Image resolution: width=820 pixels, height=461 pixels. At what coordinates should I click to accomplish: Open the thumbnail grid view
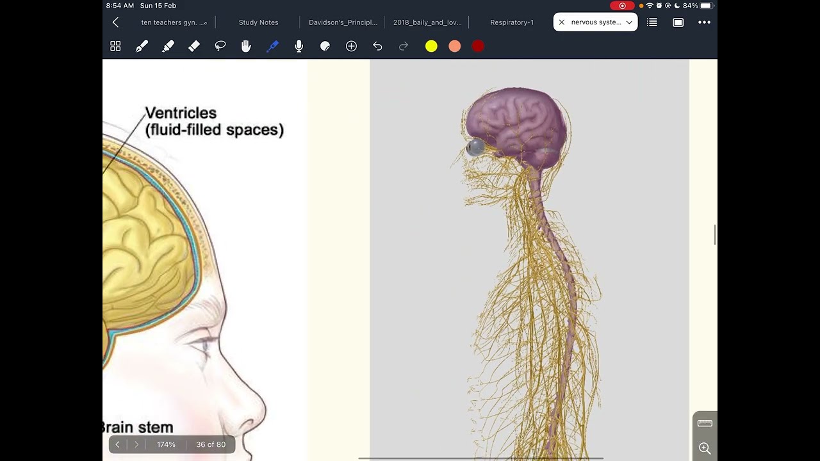coord(115,46)
